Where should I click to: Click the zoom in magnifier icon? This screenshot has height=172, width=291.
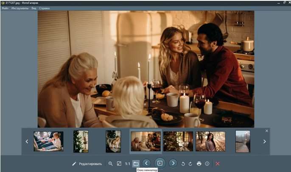coord(111,164)
